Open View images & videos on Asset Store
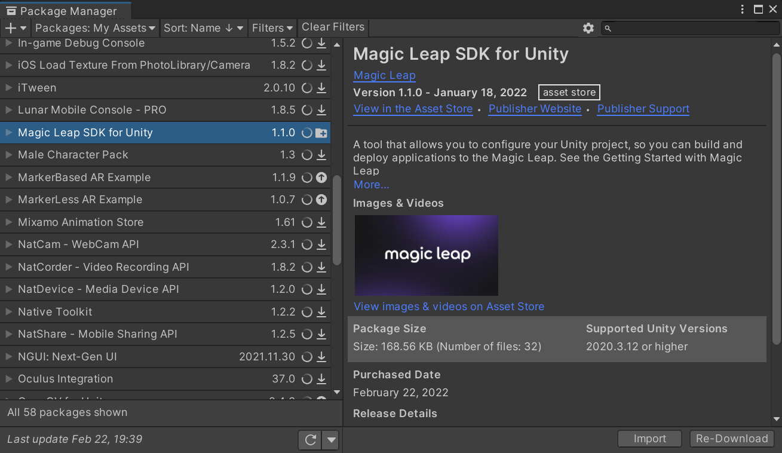The image size is (782, 453). pos(449,307)
